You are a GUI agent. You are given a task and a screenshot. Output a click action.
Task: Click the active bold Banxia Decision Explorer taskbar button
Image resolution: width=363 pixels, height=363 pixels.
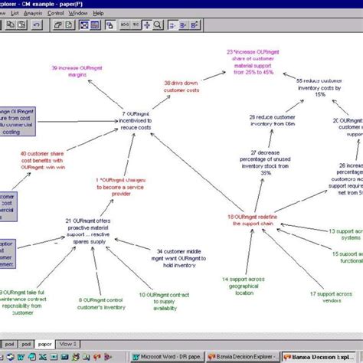pyautogui.click(x=319, y=357)
